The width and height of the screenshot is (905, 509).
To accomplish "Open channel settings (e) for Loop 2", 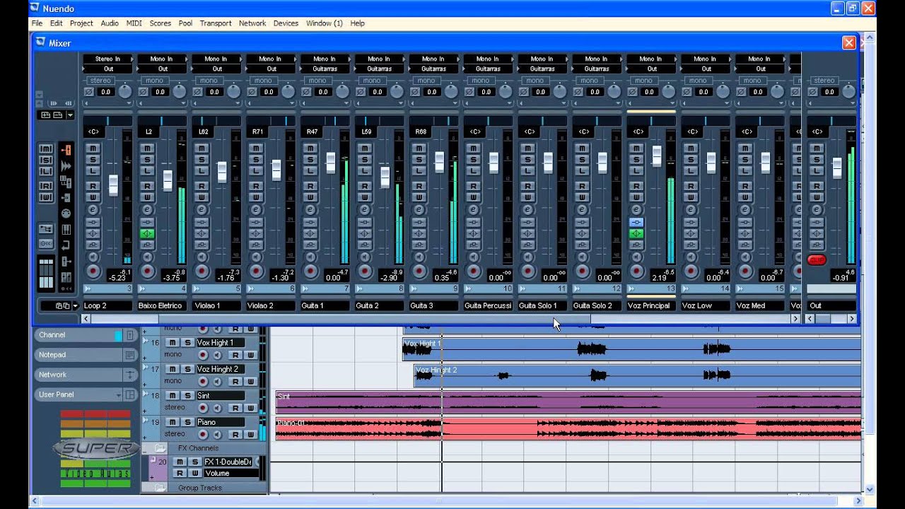I will 93,209.
